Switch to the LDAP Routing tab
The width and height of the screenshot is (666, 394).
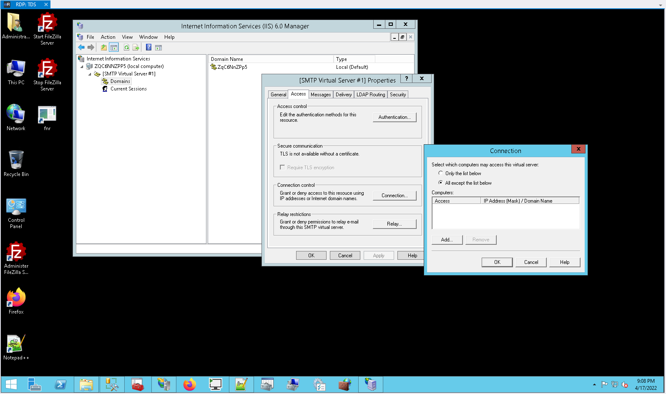(x=371, y=95)
